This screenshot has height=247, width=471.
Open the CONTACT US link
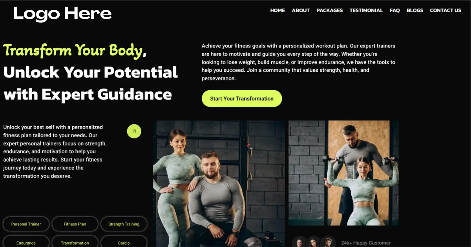click(x=445, y=11)
